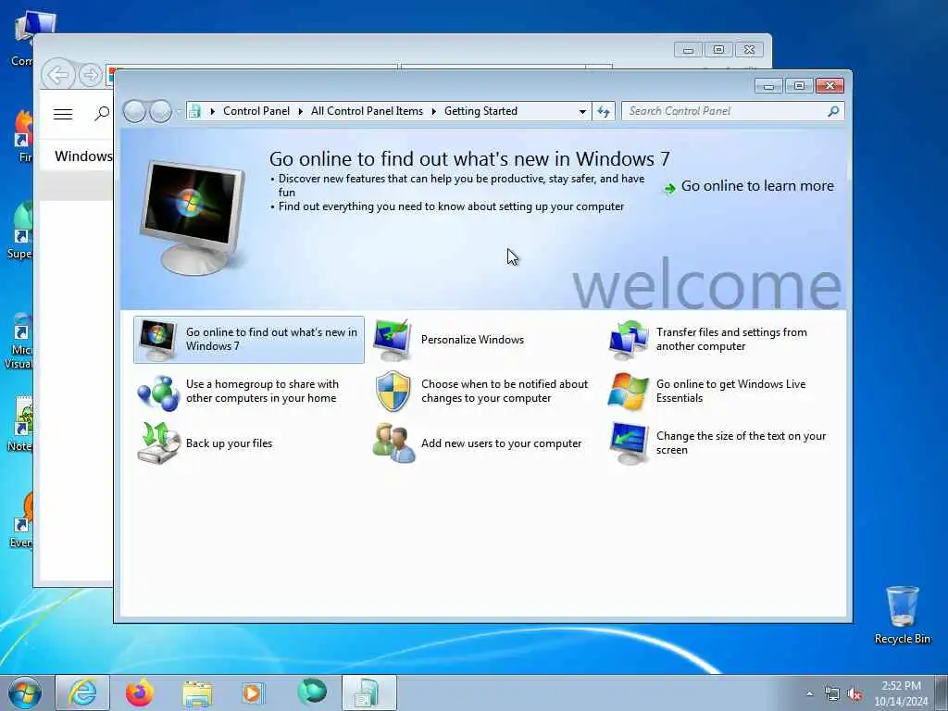Click Back arrow in Control Panel window
The height and width of the screenshot is (711, 948).
coord(134,111)
